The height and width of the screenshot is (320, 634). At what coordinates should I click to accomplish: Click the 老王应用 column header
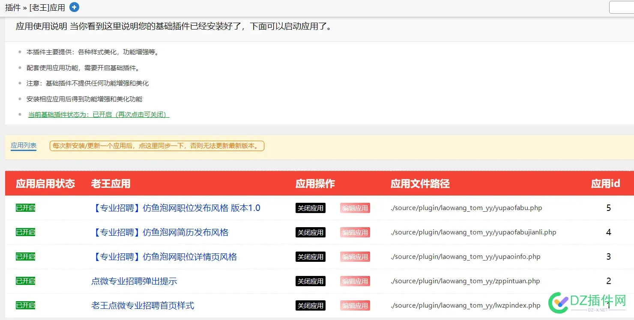(x=111, y=184)
